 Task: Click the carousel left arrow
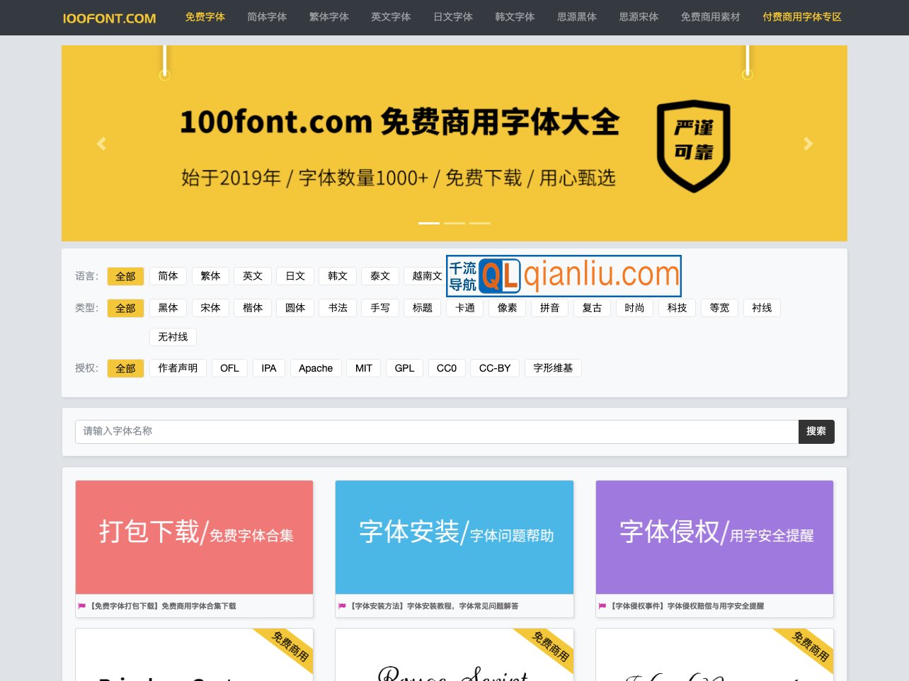(101, 144)
